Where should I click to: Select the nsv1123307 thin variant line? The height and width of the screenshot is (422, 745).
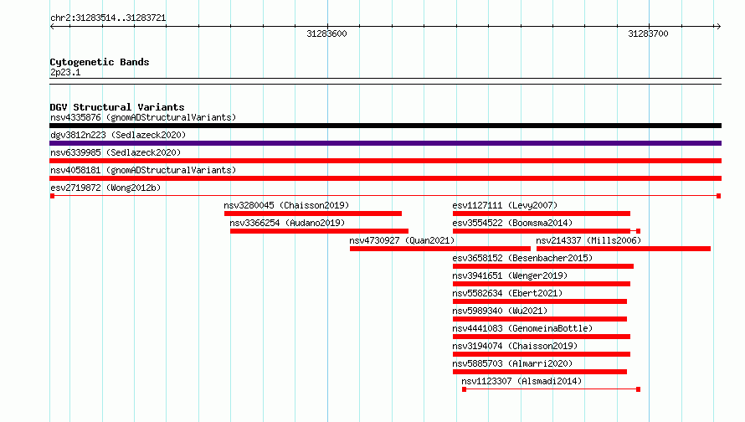[551, 389]
